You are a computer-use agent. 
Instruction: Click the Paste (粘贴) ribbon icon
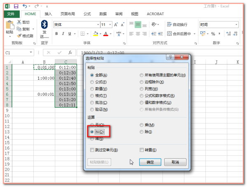click(9, 25)
